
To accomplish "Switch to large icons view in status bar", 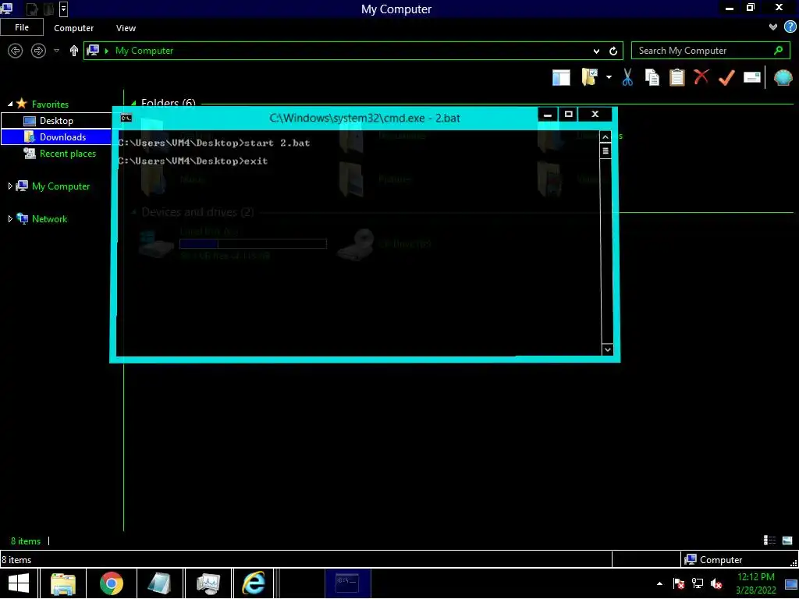I will coord(787,541).
